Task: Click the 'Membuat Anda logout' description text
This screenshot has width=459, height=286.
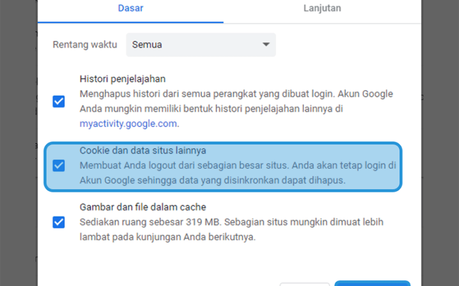Action: pyautogui.click(x=238, y=173)
